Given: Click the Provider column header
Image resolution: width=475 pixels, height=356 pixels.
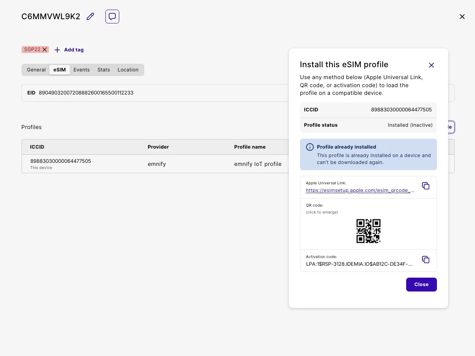Looking at the screenshot, I should pyautogui.click(x=158, y=147).
